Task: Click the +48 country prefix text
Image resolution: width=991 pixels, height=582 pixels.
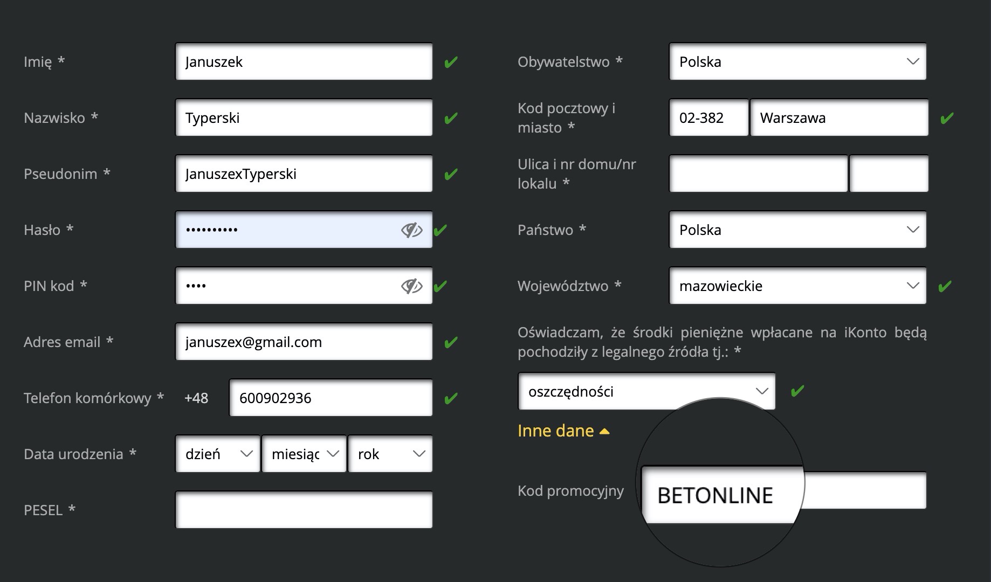Action: pos(196,398)
